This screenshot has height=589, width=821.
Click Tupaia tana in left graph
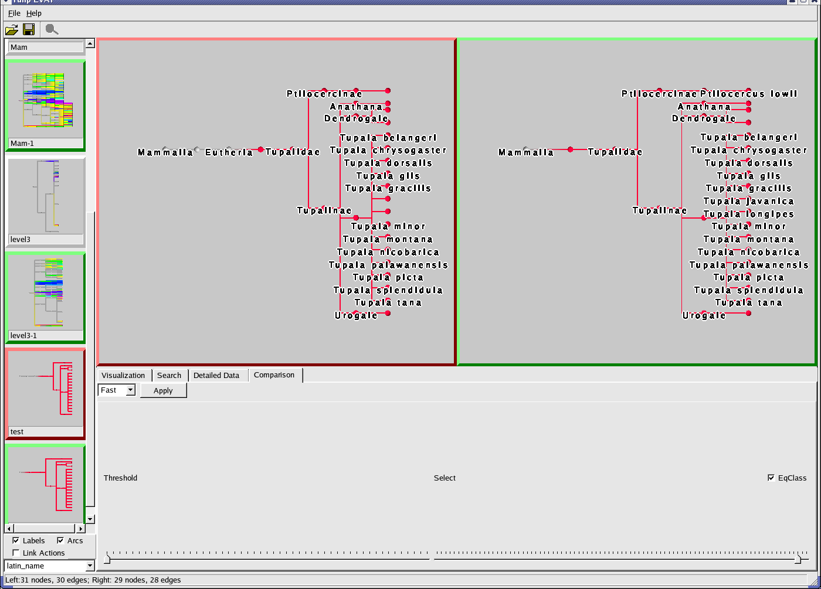pyautogui.click(x=388, y=302)
